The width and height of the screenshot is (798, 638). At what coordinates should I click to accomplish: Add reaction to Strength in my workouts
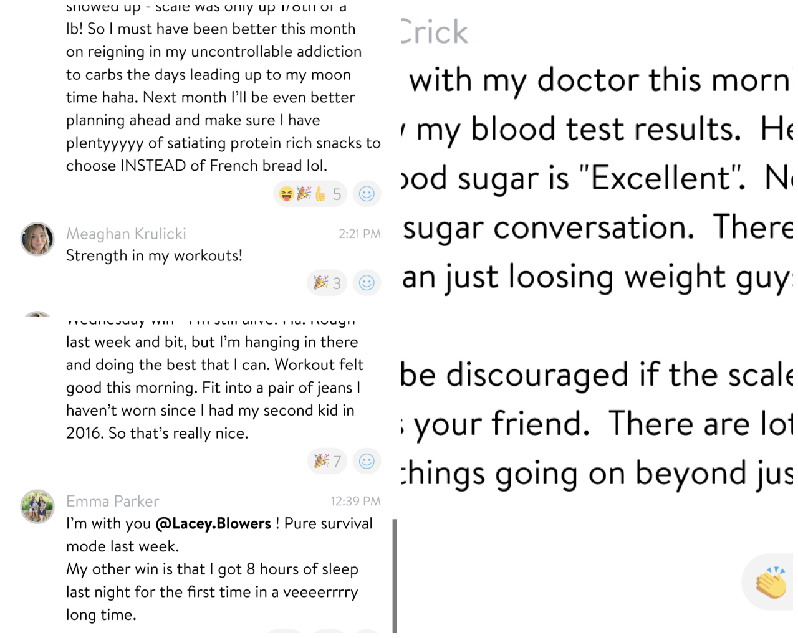point(367,283)
